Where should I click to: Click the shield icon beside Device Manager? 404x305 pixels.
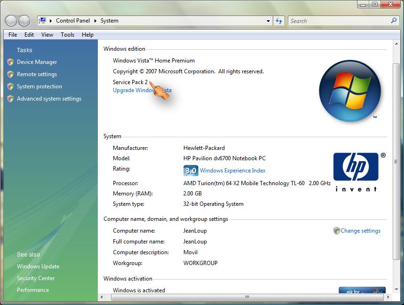[10, 62]
